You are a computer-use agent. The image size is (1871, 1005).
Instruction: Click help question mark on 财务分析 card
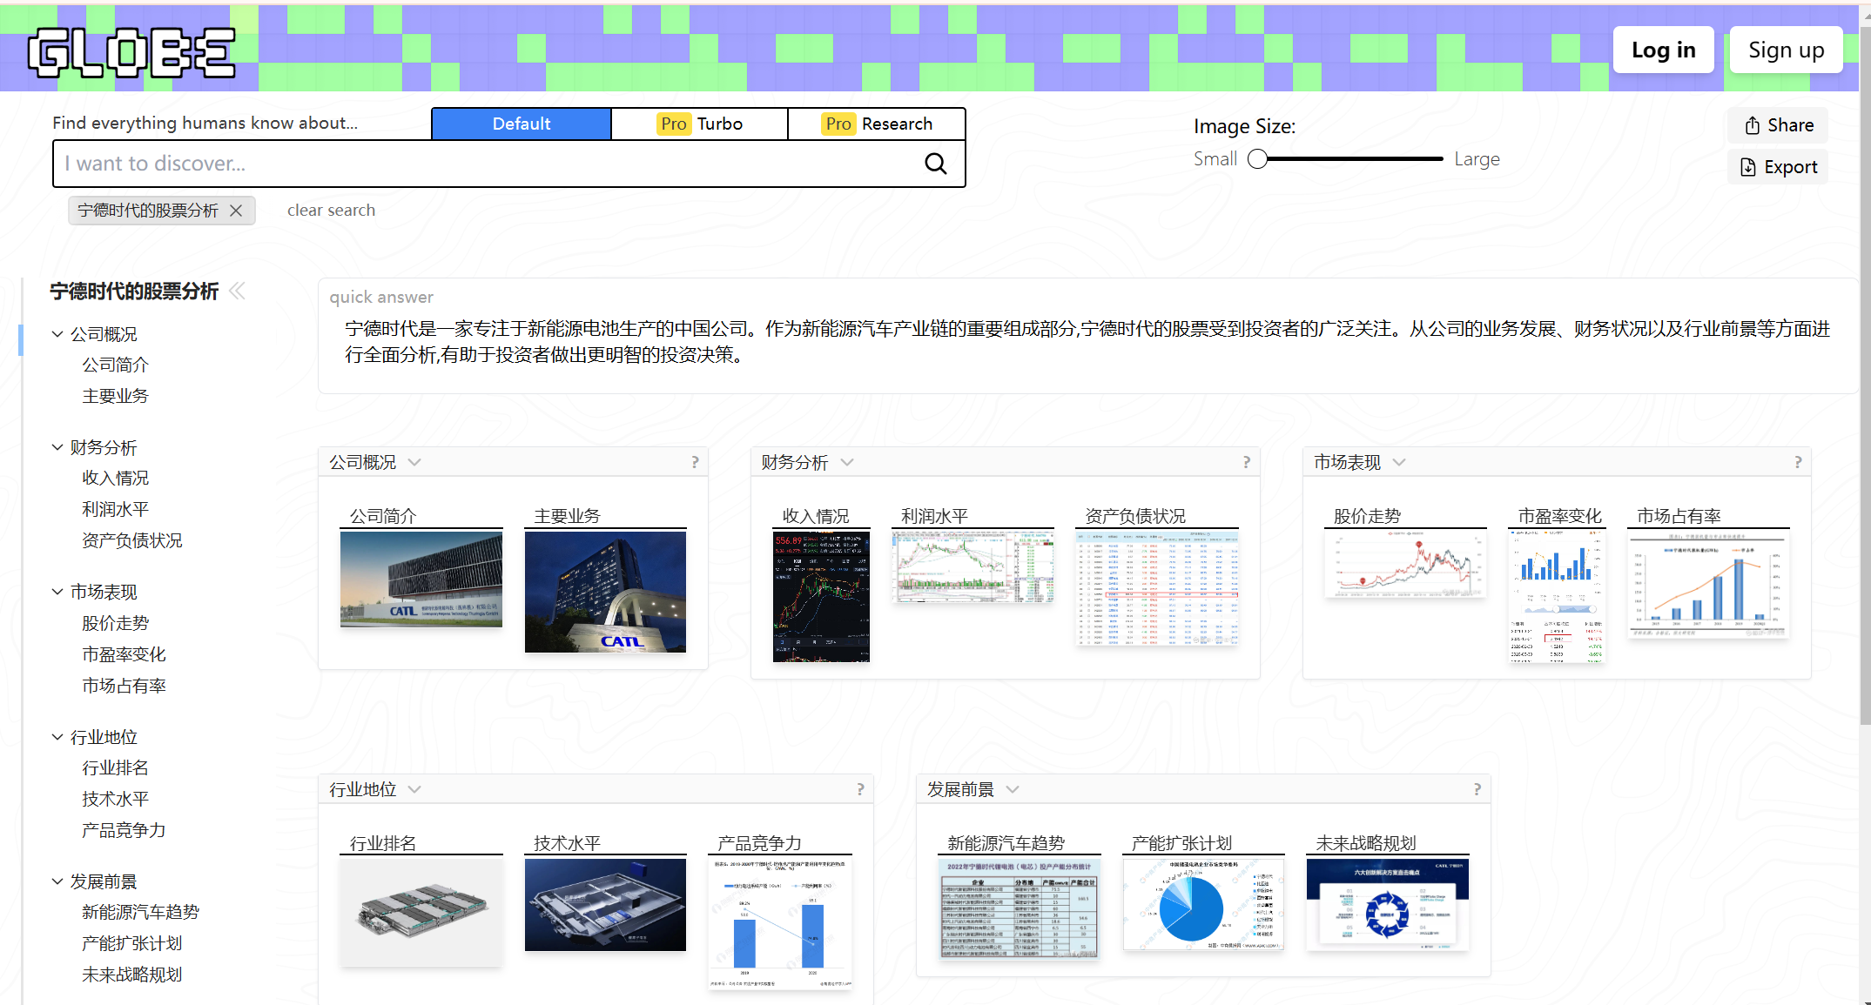tap(1246, 462)
